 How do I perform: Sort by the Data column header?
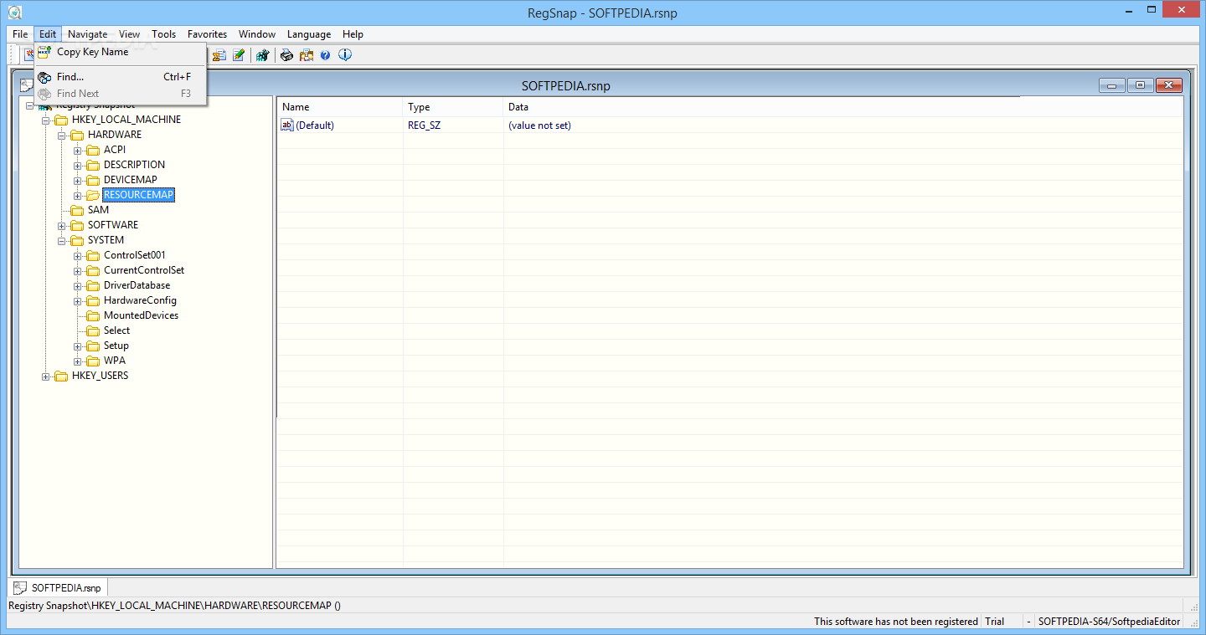(843, 107)
